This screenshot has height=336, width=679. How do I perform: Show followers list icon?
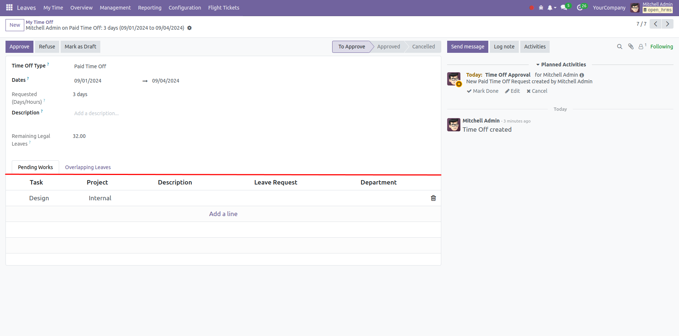641,47
